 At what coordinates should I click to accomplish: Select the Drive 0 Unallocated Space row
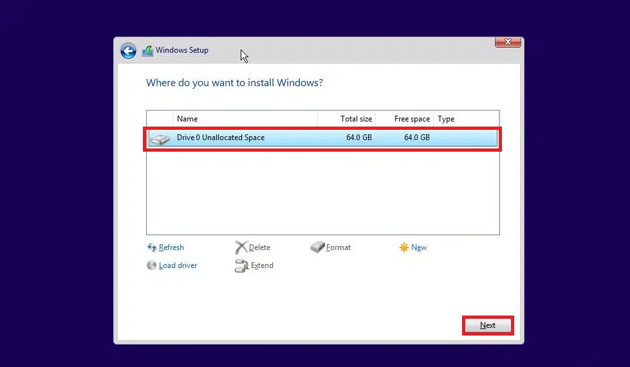coord(322,138)
